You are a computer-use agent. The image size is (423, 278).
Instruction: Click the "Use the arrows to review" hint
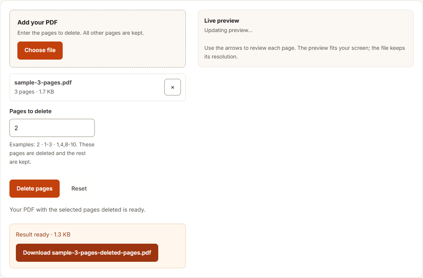304,52
